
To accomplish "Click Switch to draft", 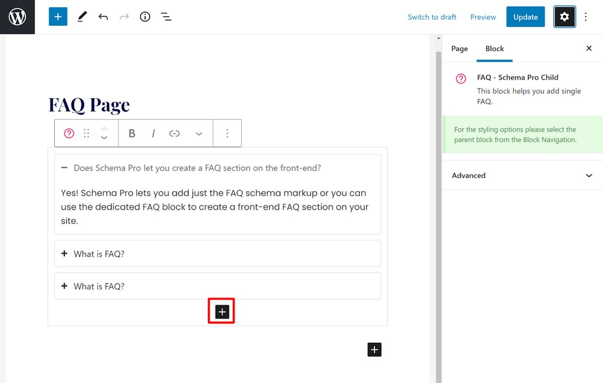I will point(432,17).
